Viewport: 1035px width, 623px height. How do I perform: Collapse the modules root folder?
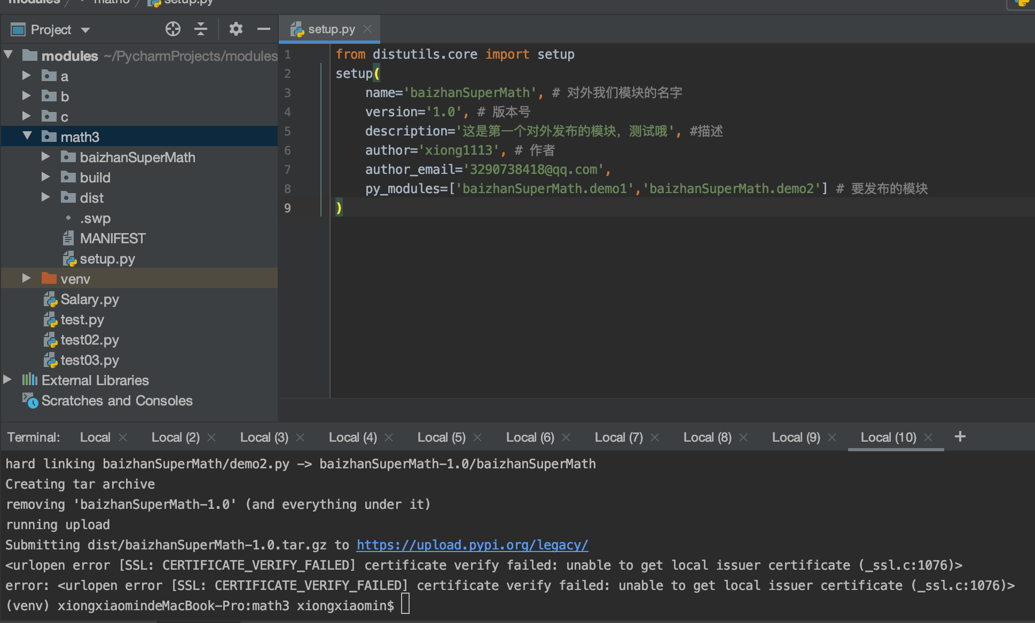pyautogui.click(x=9, y=54)
